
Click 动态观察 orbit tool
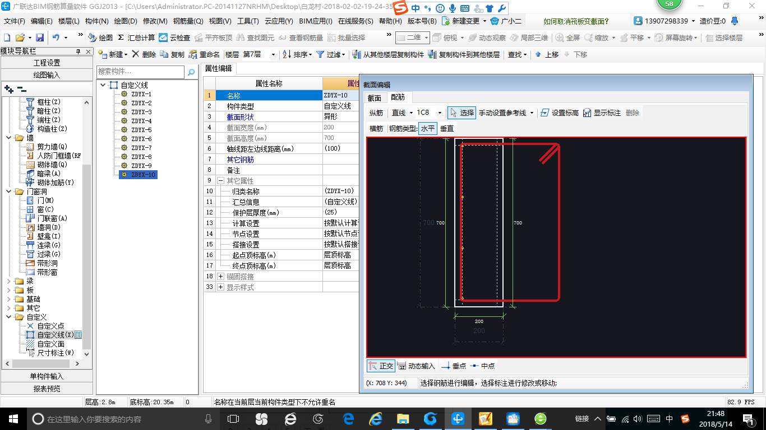pyautogui.click(x=487, y=38)
